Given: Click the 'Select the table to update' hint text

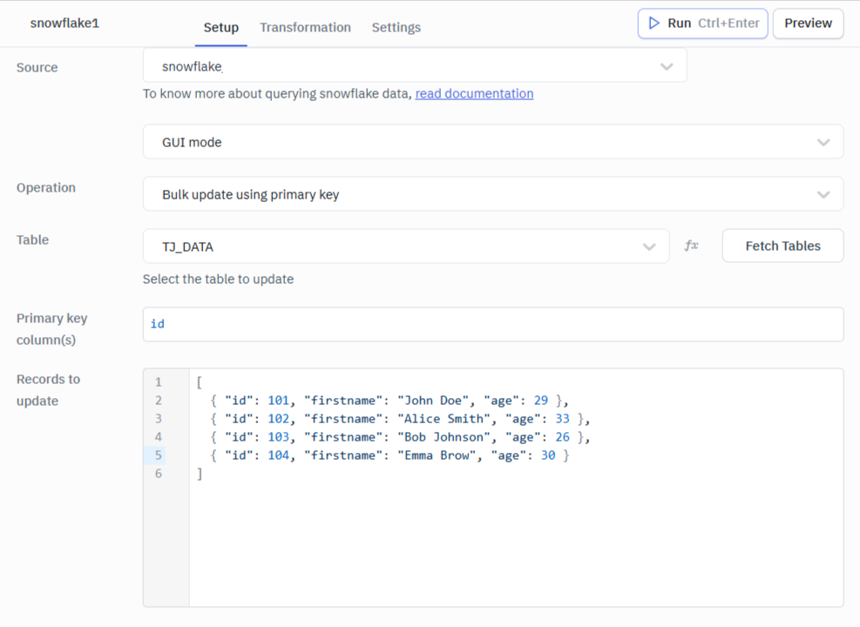Looking at the screenshot, I should pyautogui.click(x=219, y=279).
